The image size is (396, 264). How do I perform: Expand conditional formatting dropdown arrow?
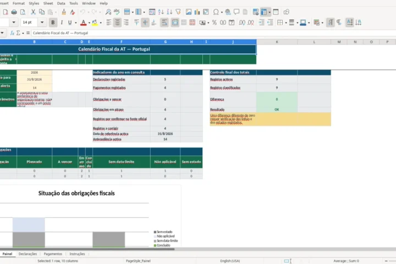click(322, 23)
